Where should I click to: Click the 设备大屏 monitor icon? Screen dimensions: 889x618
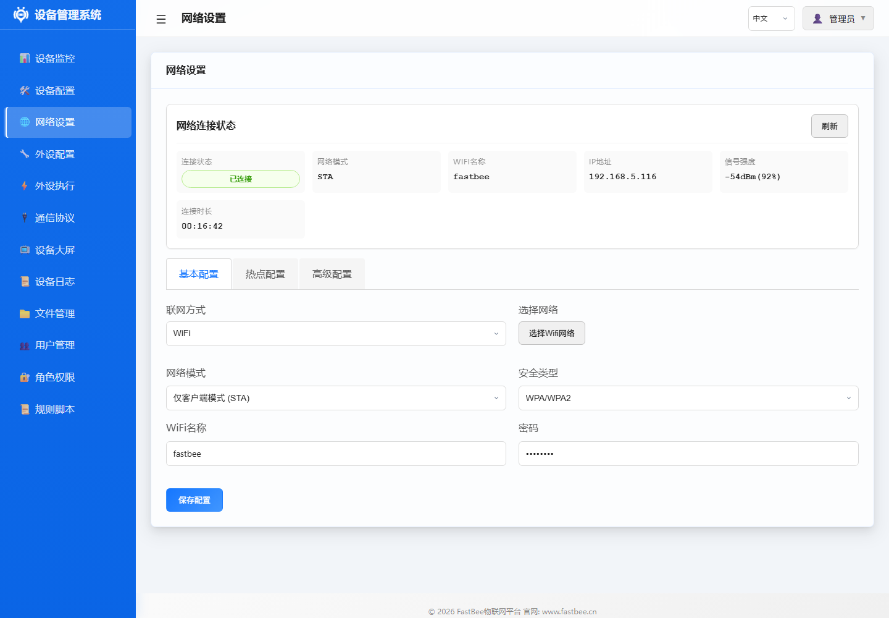(25, 250)
